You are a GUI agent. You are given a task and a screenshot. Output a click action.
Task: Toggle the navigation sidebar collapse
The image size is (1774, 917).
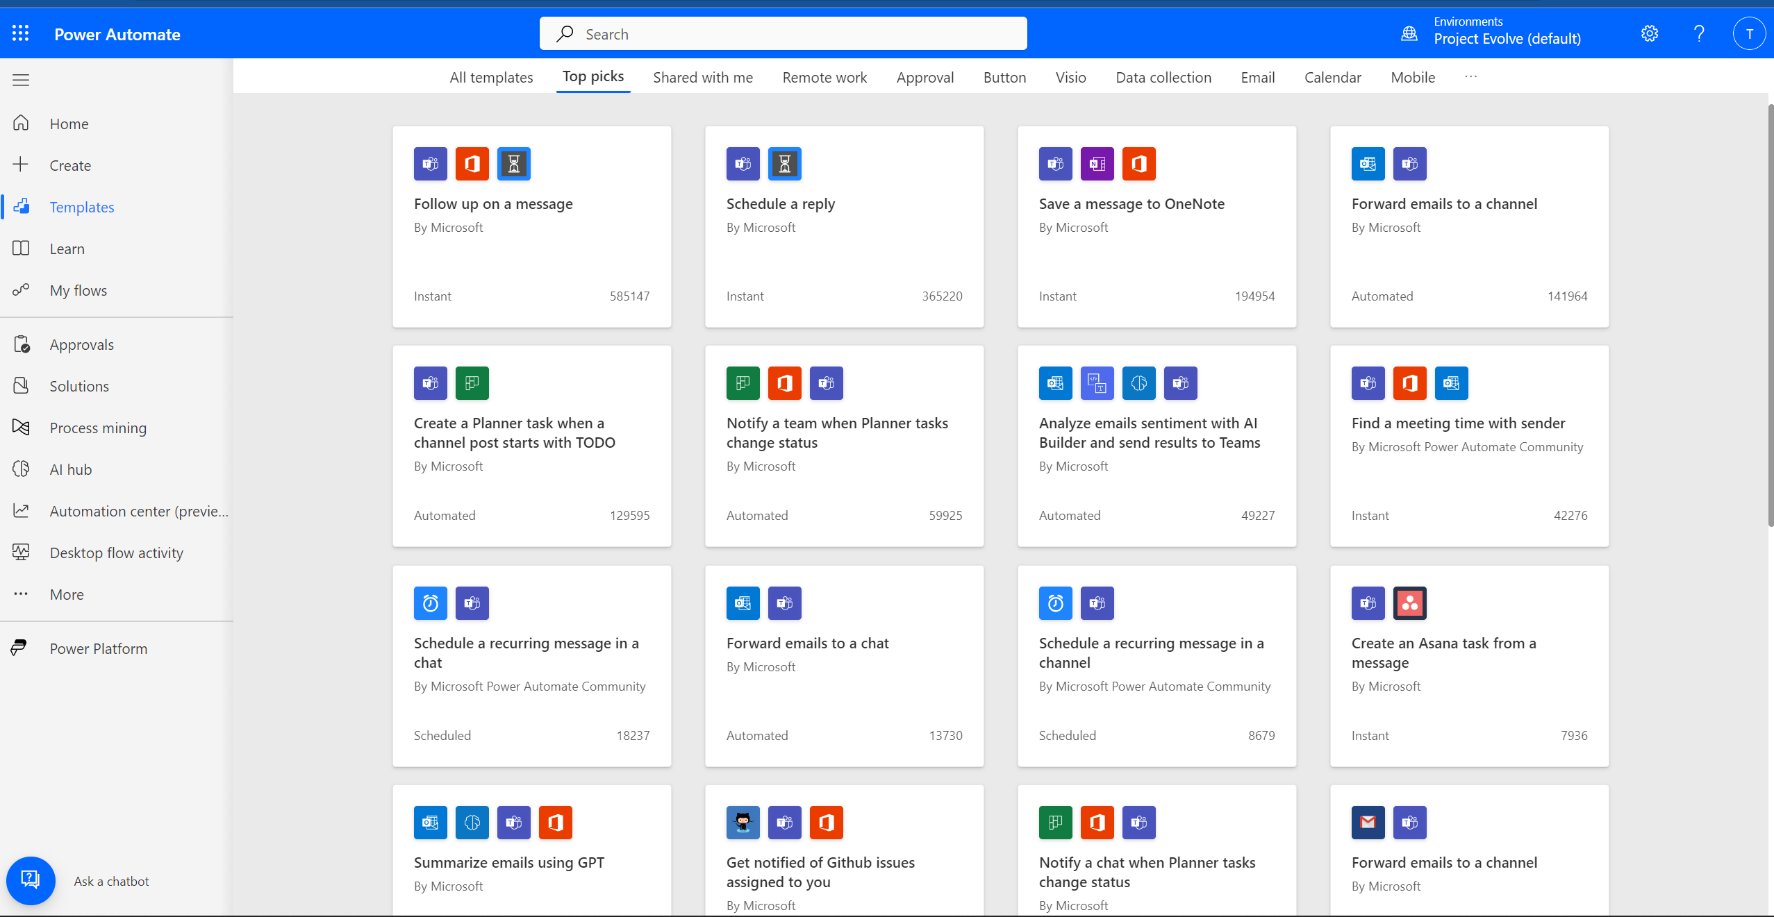point(21,80)
